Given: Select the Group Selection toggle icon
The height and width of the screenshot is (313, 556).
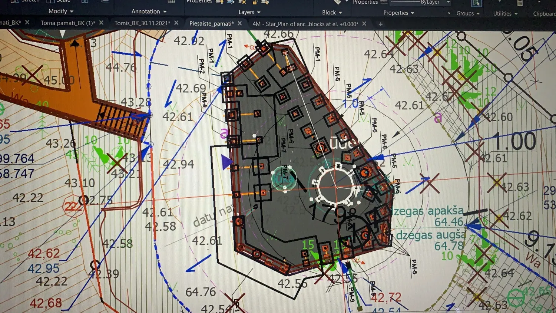Looking at the screenshot, I should pyautogui.click(x=476, y=3).
